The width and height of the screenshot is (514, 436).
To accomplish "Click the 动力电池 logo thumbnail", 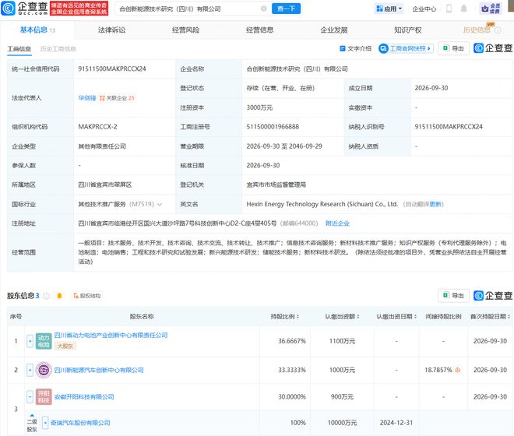I will pos(44,341).
